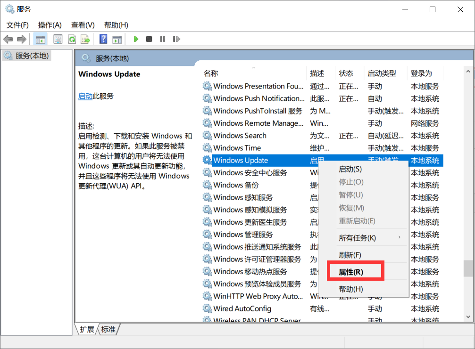The height and width of the screenshot is (349, 475).
Task: Click the Back arrow toolbar icon
Action: (x=8, y=39)
